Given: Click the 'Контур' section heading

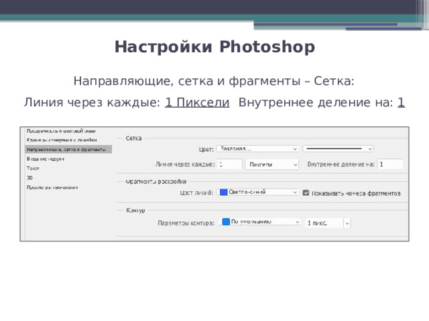Looking at the screenshot, I should pyautogui.click(x=135, y=210).
